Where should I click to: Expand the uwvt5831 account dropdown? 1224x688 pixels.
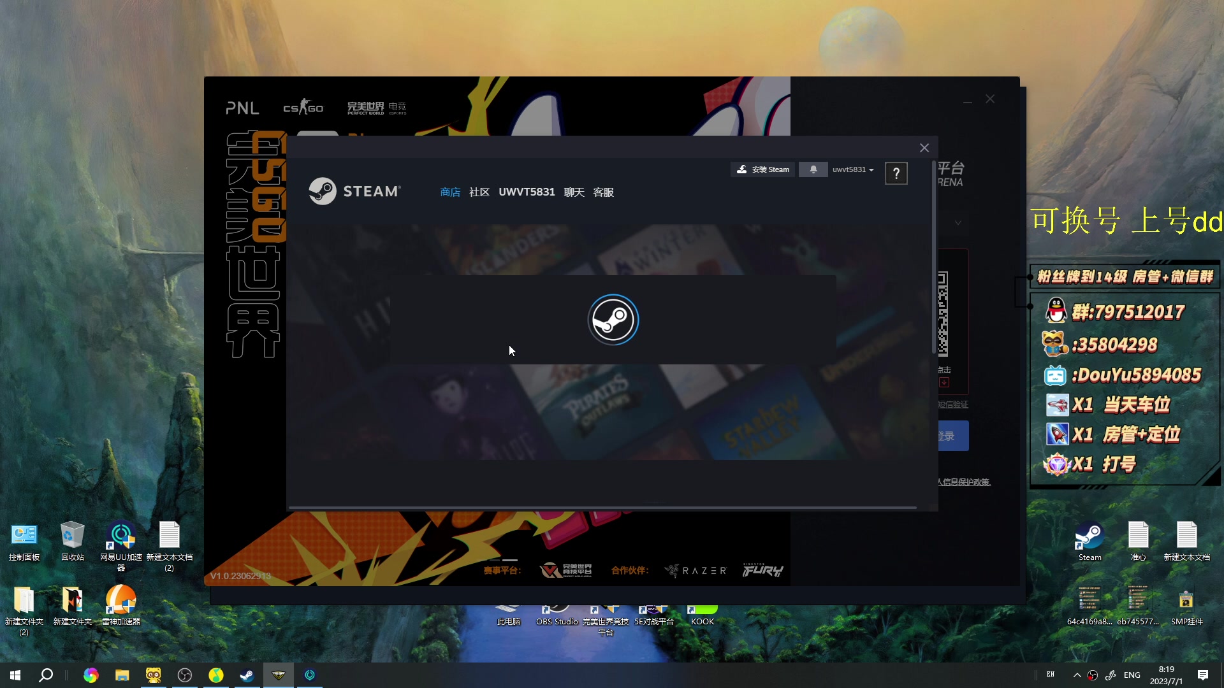tap(853, 169)
